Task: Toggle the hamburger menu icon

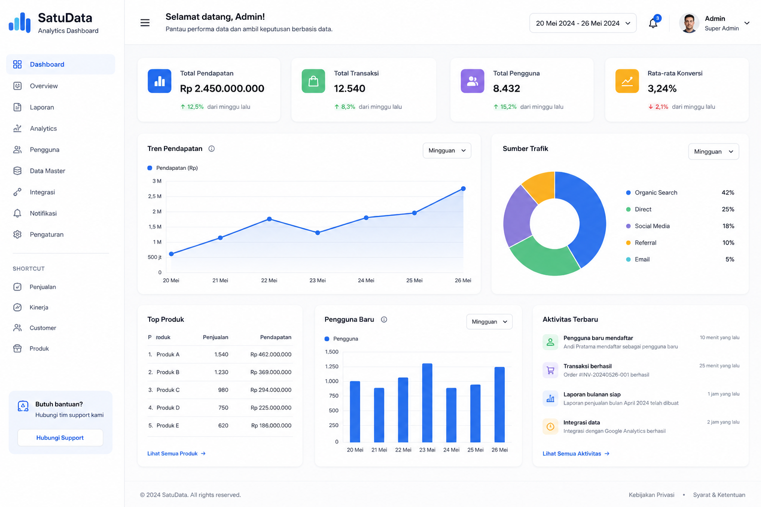Action: tap(145, 23)
